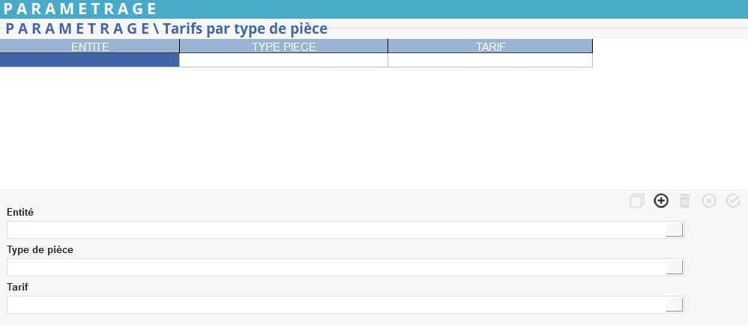
Task: Click the cancel (X circle) icon
Action: click(709, 201)
